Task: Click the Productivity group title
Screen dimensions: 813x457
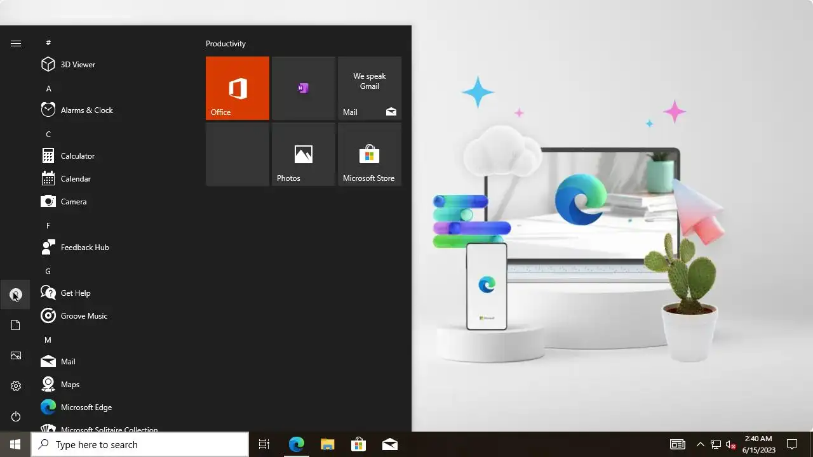Action: (x=225, y=44)
